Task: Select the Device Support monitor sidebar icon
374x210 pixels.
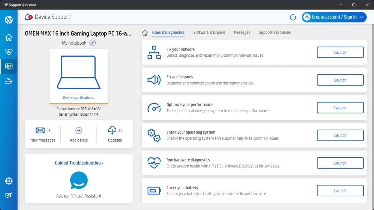Action: point(9,66)
